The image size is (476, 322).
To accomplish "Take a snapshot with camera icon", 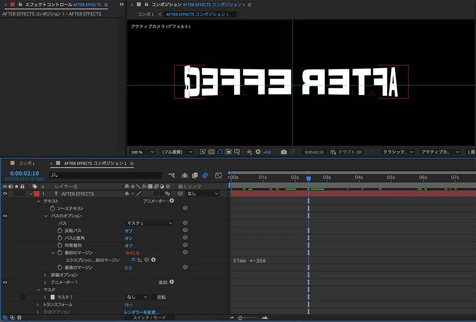I will [284, 152].
